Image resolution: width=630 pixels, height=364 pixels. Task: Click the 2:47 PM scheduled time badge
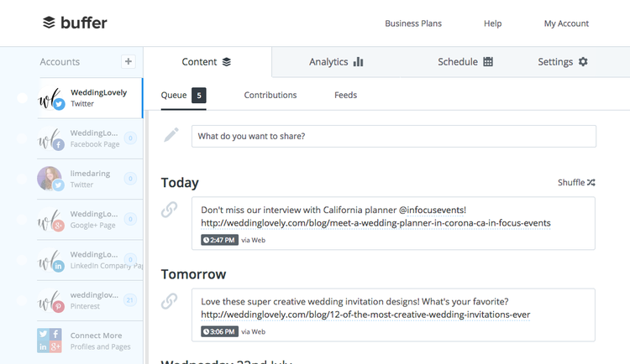tap(219, 240)
